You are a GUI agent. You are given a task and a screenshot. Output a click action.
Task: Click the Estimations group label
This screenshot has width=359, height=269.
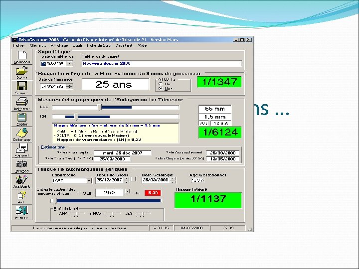(53, 147)
